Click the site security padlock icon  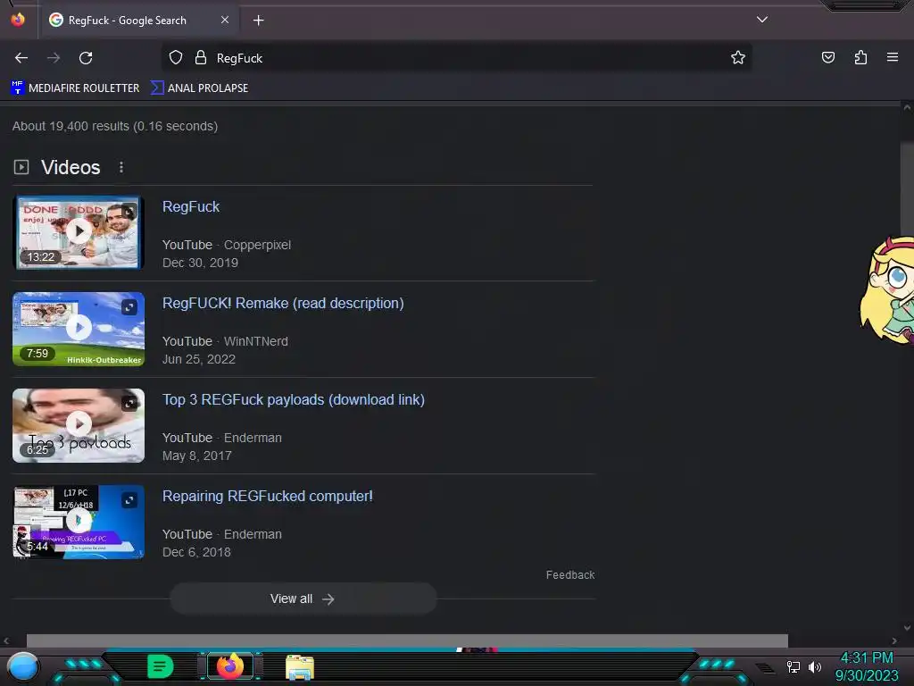click(201, 58)
